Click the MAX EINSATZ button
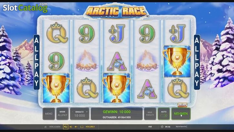 click(x=150, y=114)
